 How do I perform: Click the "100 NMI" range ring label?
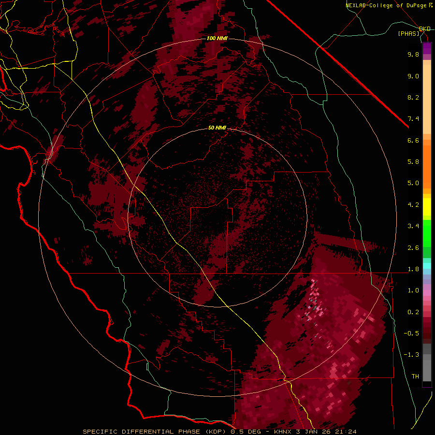pos(217,38)
